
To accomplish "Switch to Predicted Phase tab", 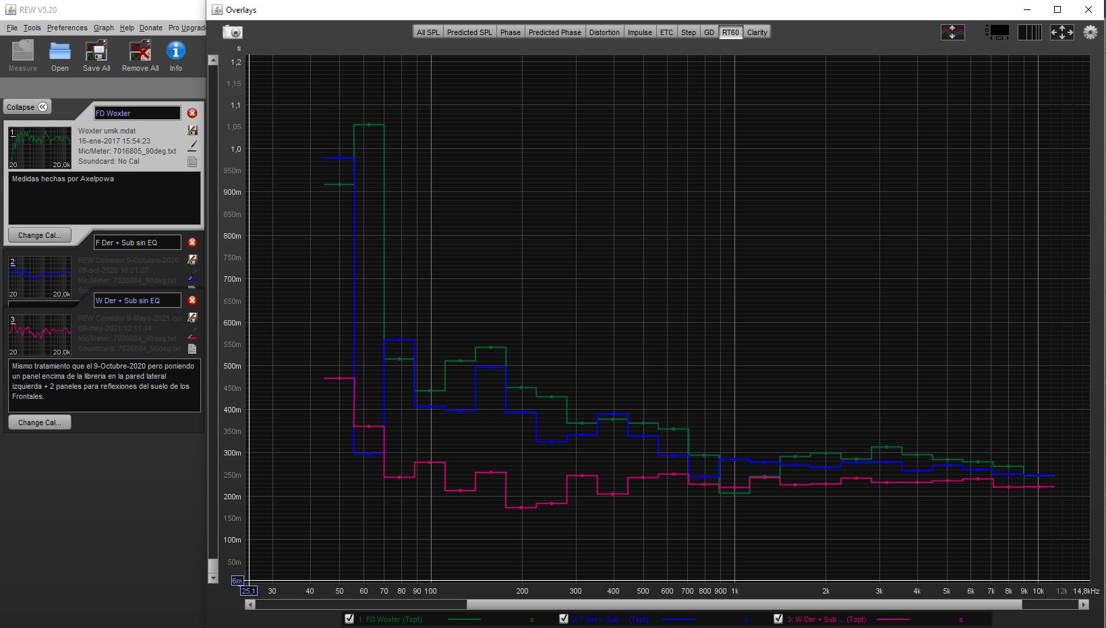I will coord(554,32).
